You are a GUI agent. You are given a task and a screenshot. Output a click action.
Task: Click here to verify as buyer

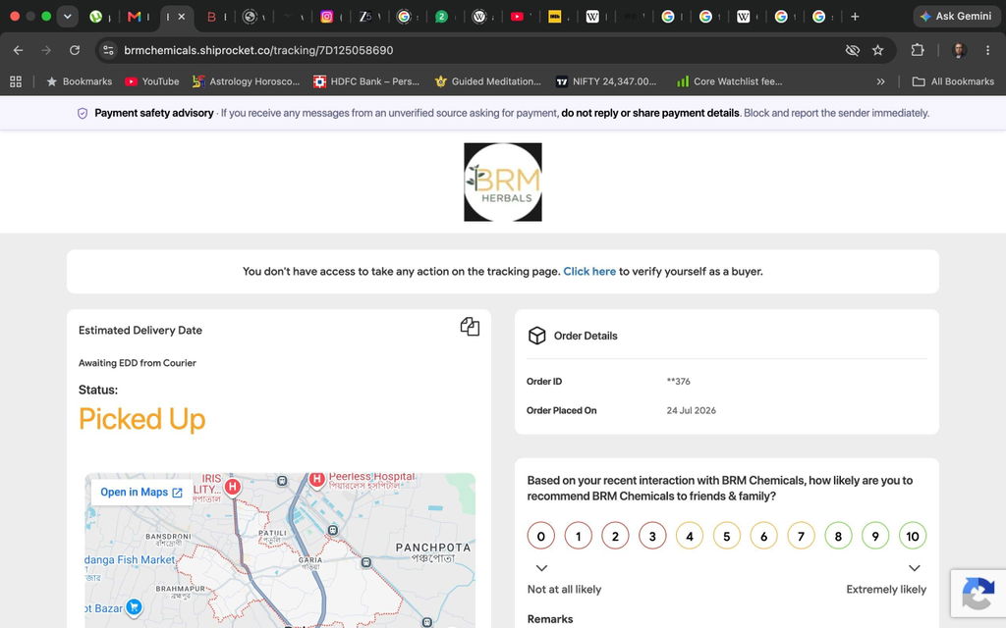[x=589, y=271]
